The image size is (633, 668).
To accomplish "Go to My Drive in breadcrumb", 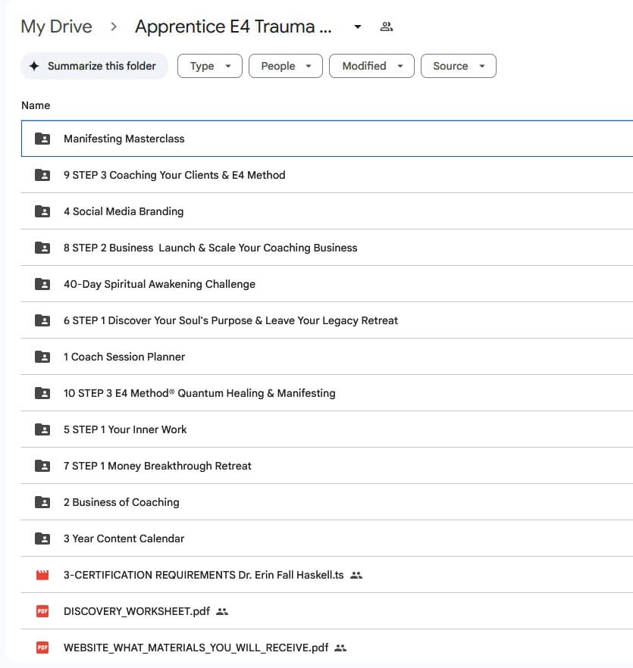I will (56, 27).
